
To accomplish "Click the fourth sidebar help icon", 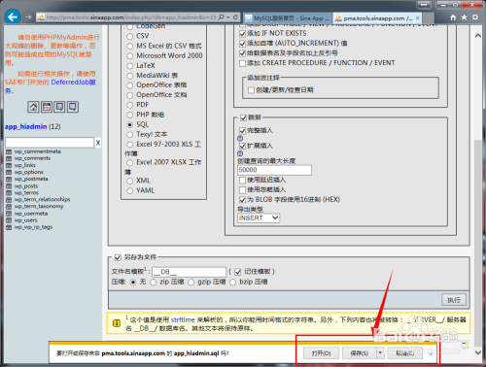I will click(x=73, y=107).
